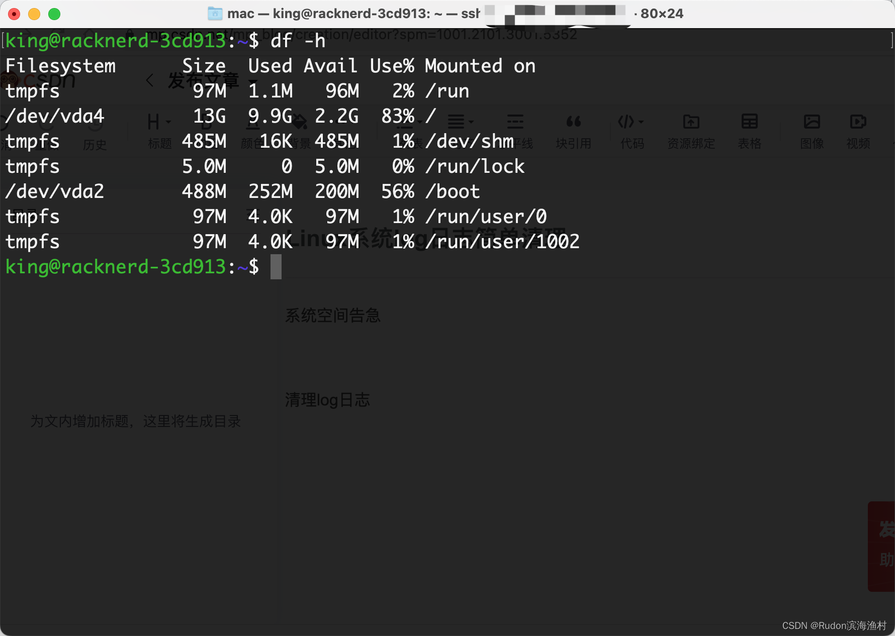Close the terminal window with the red button
The height and width of the screenshot is (636, 895).
(14, 14)
